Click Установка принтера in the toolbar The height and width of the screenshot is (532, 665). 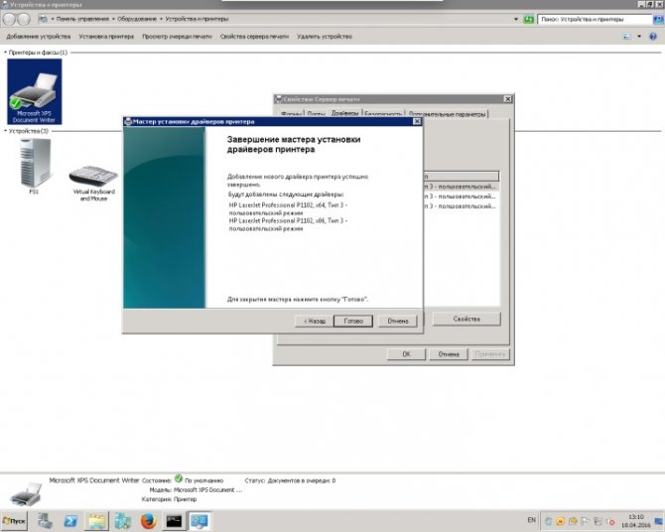[x=106, y=36]
